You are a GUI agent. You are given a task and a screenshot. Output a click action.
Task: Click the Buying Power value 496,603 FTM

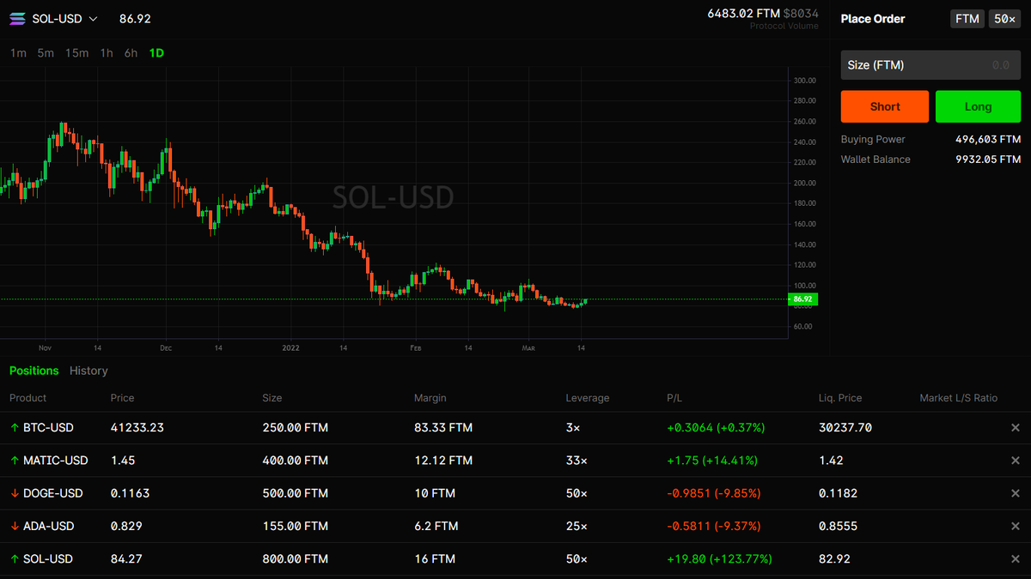tap(988, 139)
